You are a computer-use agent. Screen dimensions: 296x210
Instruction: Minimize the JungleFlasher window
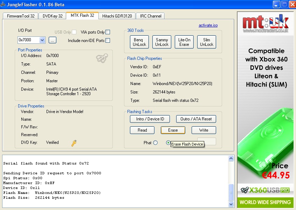pos(276,5)
